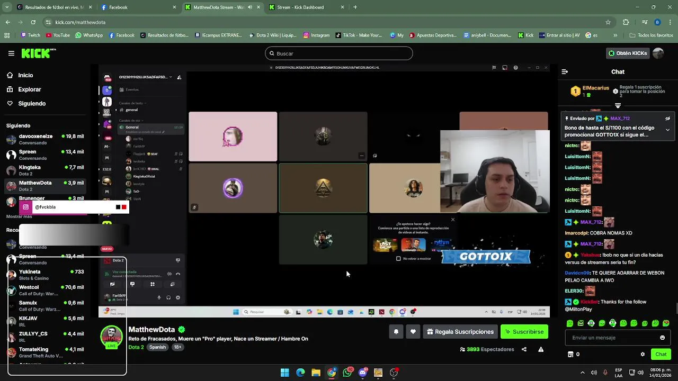678x381 pixels.
Task: Expand the pinned MAX_712 message
Action: tap(667, 130)
